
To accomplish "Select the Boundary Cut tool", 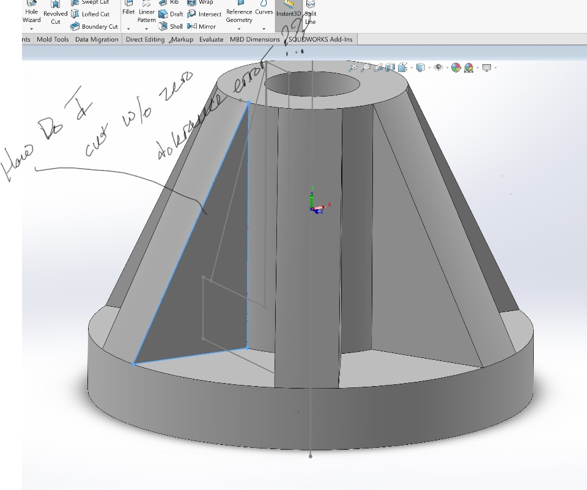I will pyautogui.click(x=94, y=26).
